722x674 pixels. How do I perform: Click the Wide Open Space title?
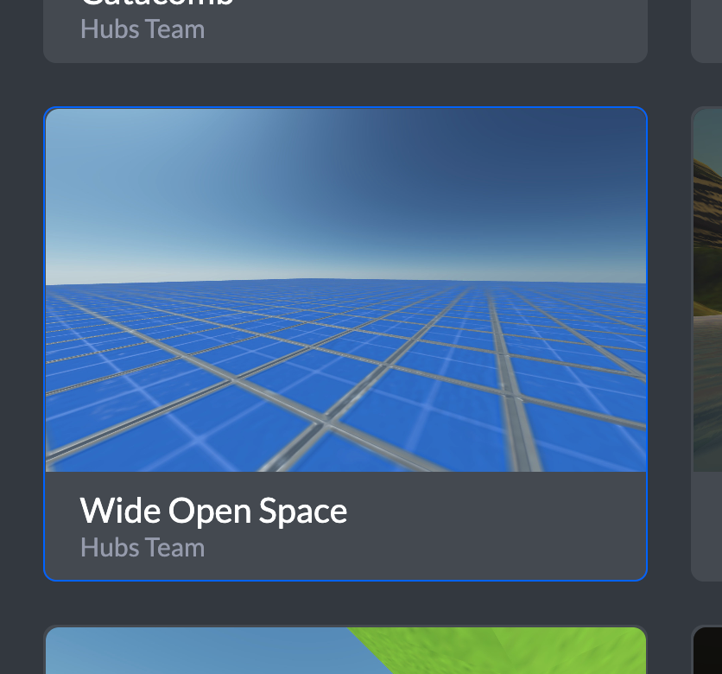tap(213, 511)
